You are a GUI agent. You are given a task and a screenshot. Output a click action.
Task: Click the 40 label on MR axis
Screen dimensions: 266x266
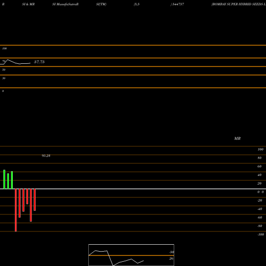pyautogui.click(x=260, y=175)
